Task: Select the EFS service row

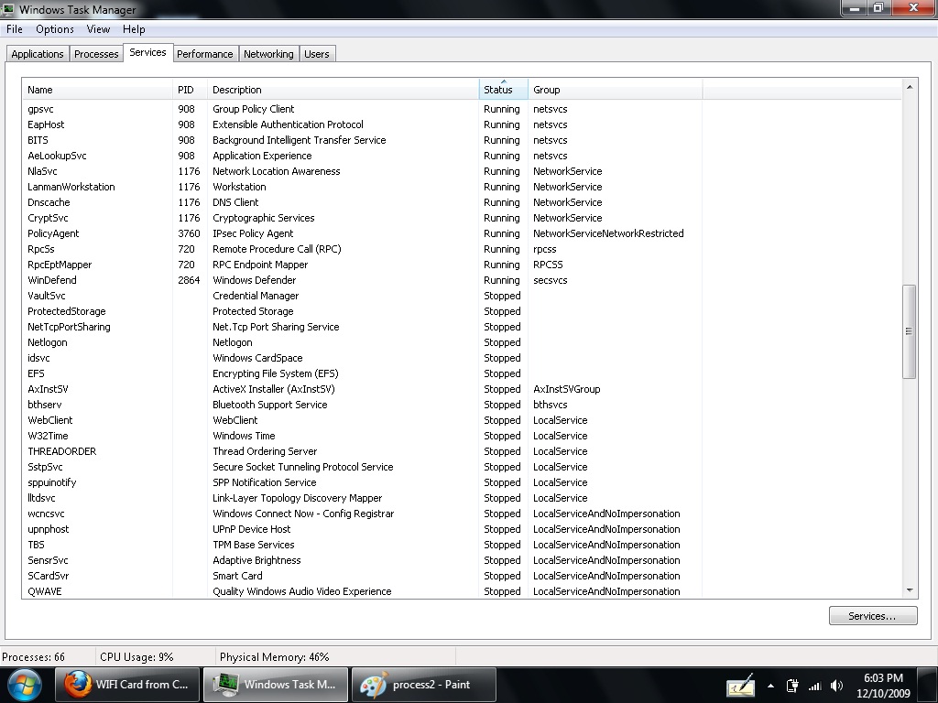Action: 462,373
